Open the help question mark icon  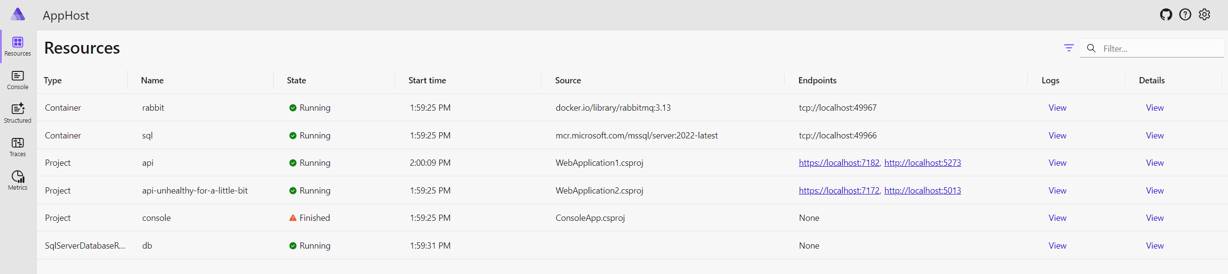pos(1185,15)
